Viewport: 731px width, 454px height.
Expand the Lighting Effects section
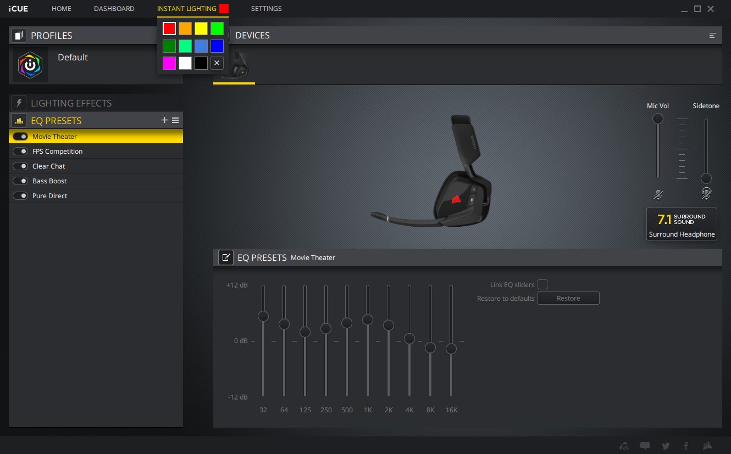tap(96, 103)
